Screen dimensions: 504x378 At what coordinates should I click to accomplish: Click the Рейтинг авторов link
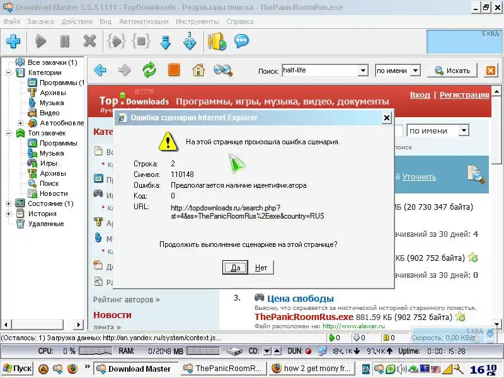tap(127, 300)
